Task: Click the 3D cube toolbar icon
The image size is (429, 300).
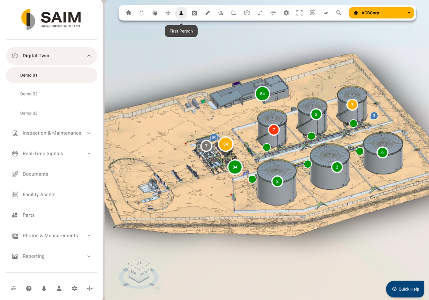Action: (247, 13)
